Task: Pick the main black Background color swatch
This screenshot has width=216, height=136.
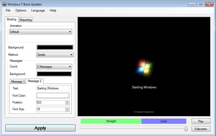Action: point(55,47)
